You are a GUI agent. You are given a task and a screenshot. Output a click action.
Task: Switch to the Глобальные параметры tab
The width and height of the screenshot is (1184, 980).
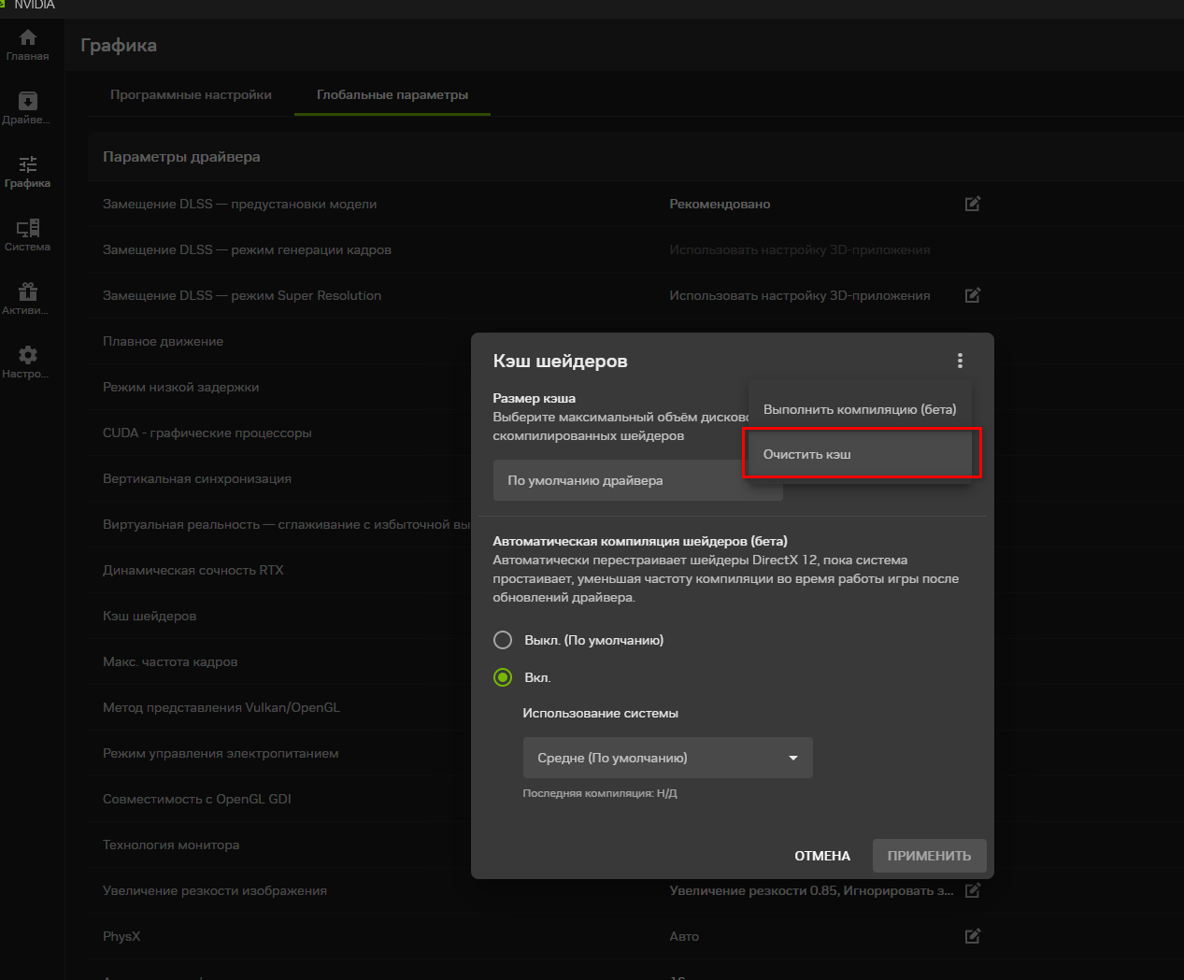coord(392,94)
